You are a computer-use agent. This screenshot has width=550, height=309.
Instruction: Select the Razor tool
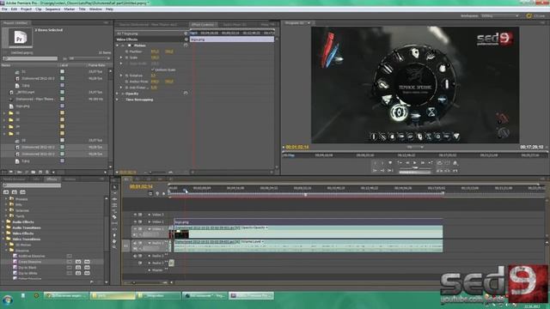click(114, 217)
